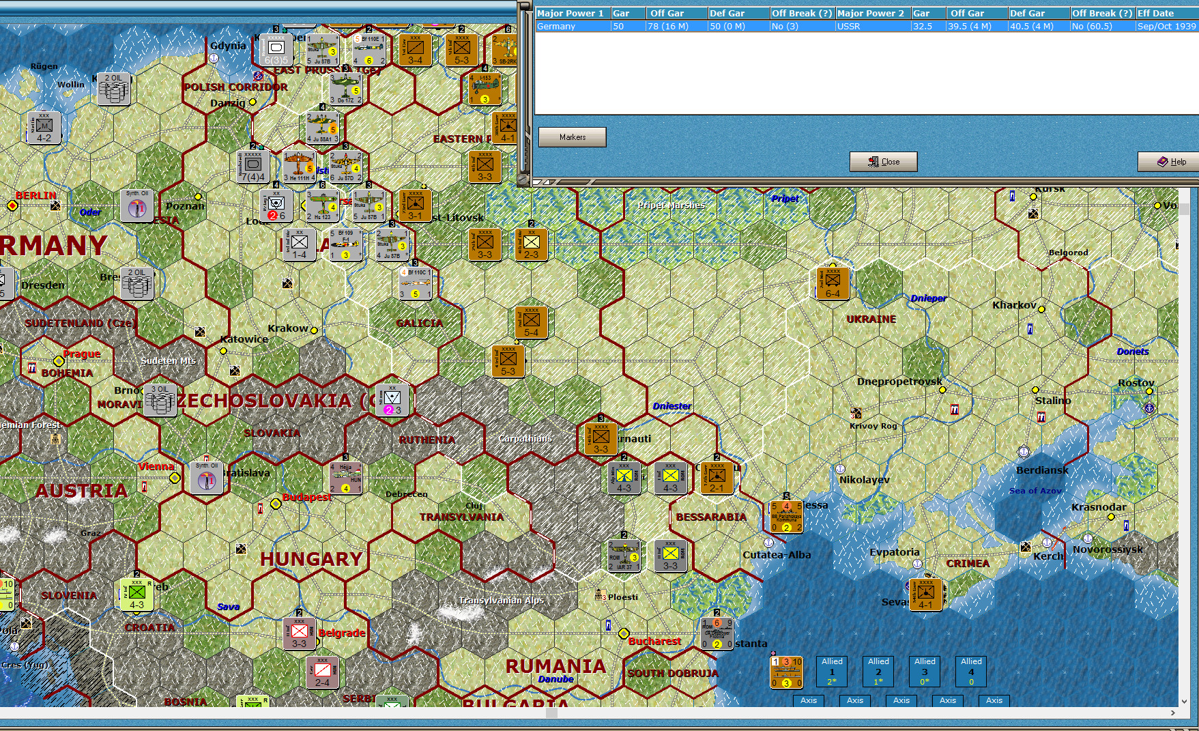Select the naval counter at Constanta
This screenshot has width=1199, height=731.
717,633
